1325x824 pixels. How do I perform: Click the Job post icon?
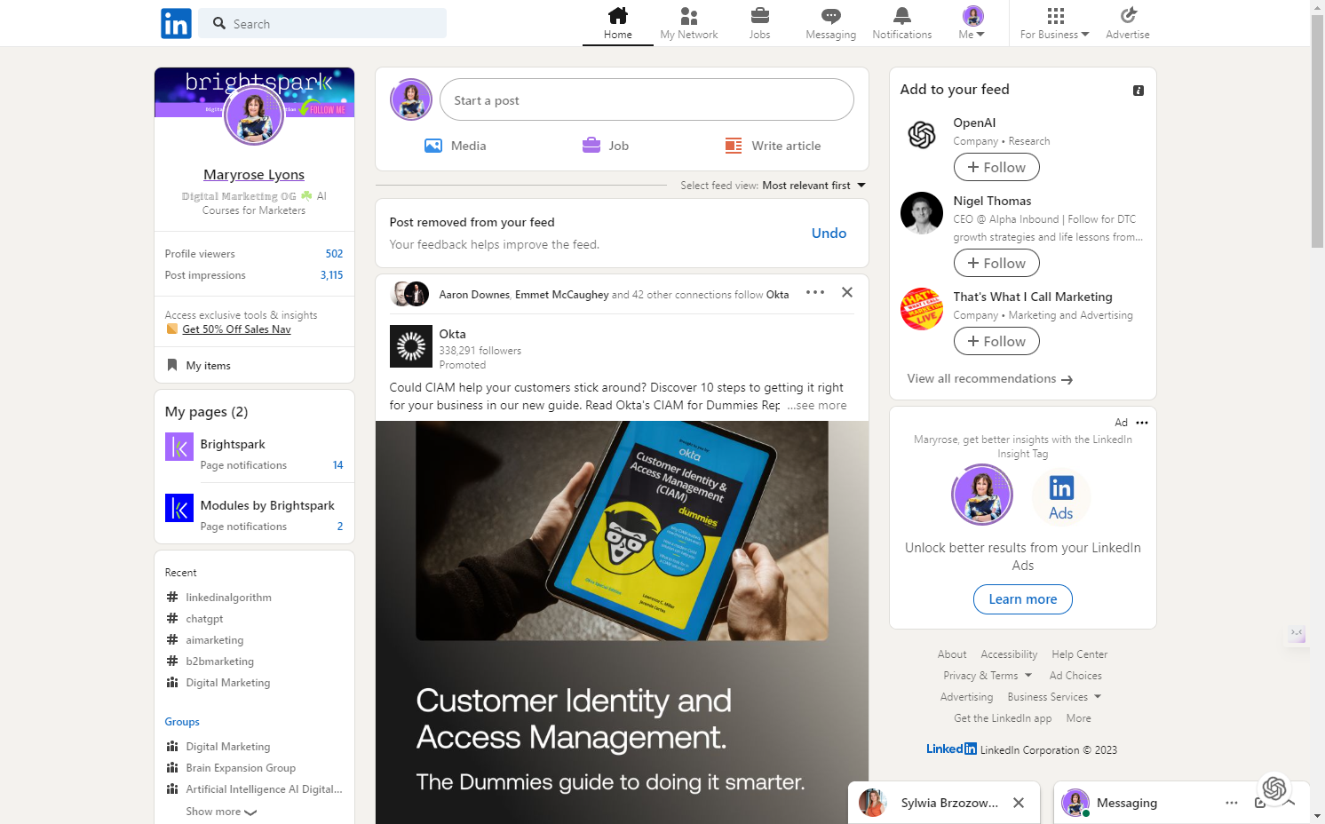[591, 146]
